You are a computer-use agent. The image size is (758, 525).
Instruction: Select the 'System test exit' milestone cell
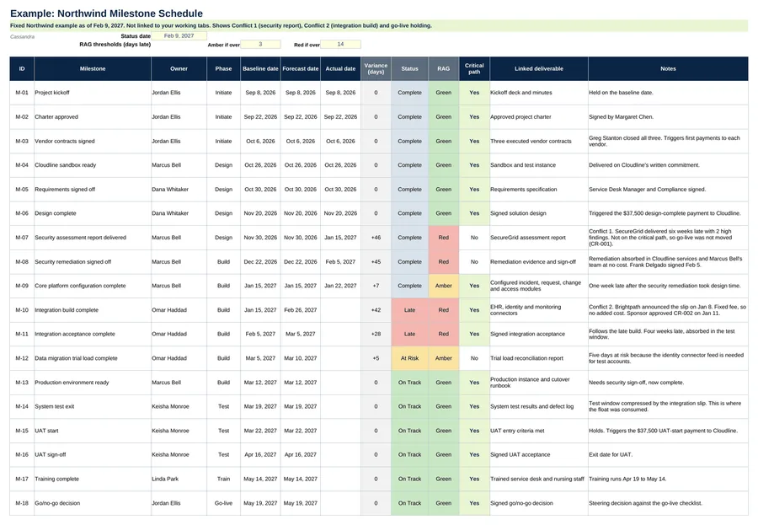click(x=93, y=406)
